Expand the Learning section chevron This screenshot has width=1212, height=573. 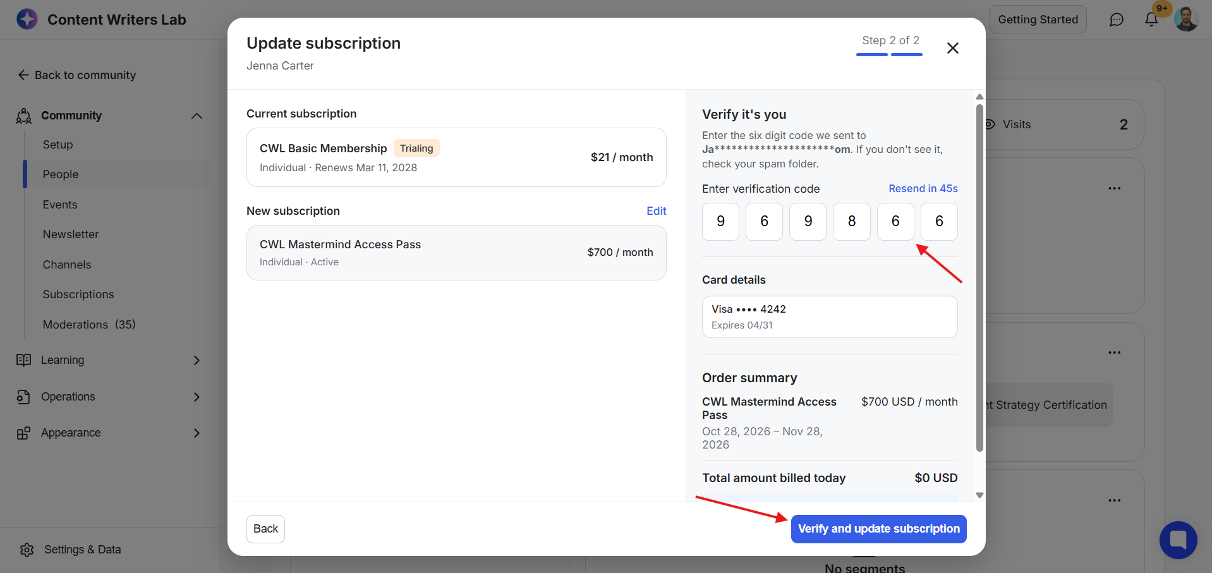197,360
